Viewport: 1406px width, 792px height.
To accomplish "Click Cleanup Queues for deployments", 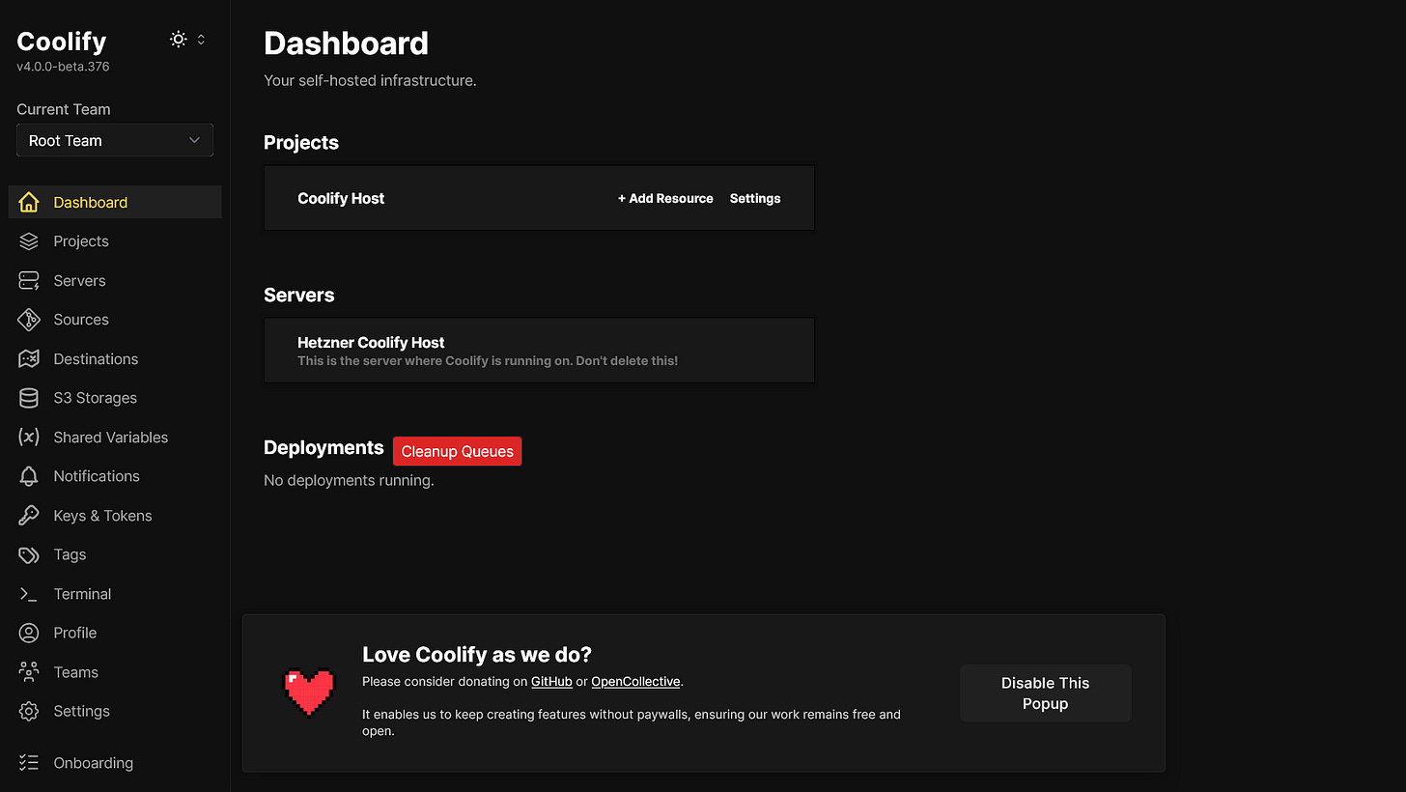I will 457,450.
